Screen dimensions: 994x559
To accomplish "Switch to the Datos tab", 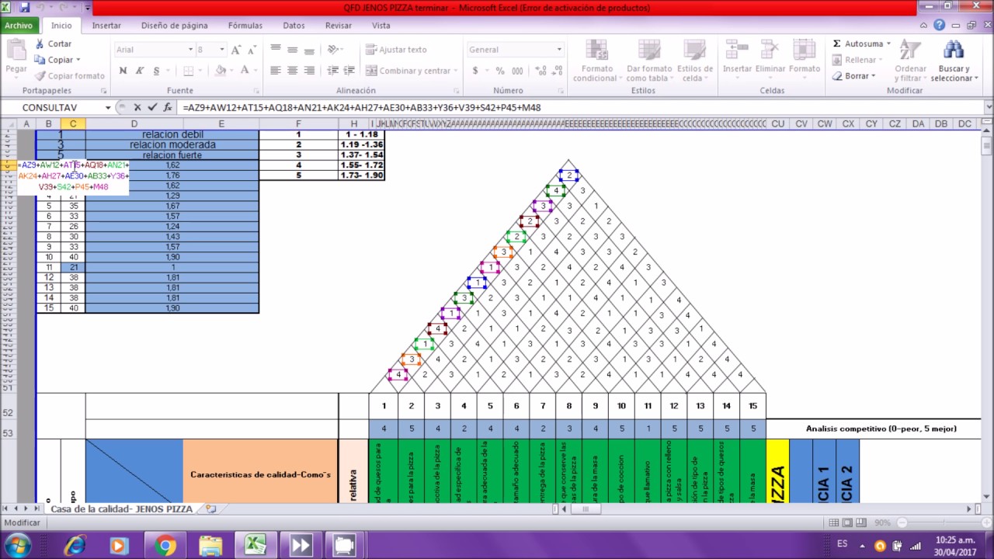I will [x=294, y=25].
